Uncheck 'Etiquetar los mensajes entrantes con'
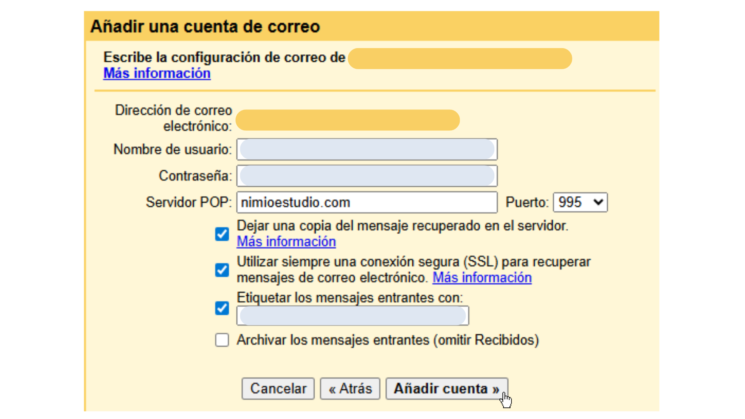Image resolution: width=745 pixels, height=419 pixels. (222, 308)
